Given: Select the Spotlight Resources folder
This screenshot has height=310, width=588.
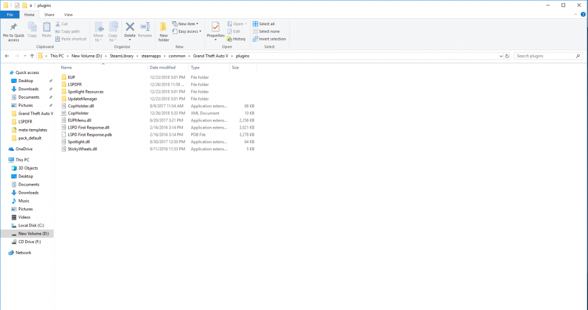Looking at the screenshot, I should (x=85, y=92).
